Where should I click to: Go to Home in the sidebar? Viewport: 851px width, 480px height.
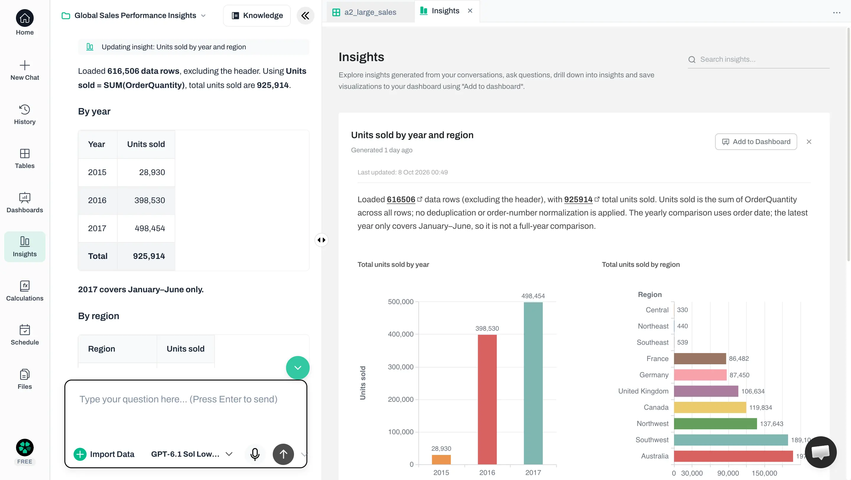coord(25,22)
